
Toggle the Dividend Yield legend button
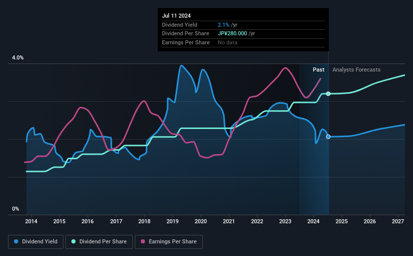pos(36,242)
